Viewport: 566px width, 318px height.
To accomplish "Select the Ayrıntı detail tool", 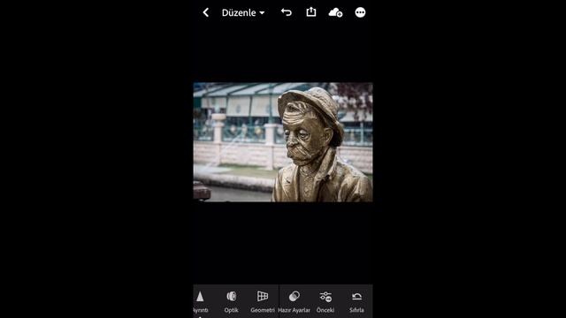I will point(200,302).
